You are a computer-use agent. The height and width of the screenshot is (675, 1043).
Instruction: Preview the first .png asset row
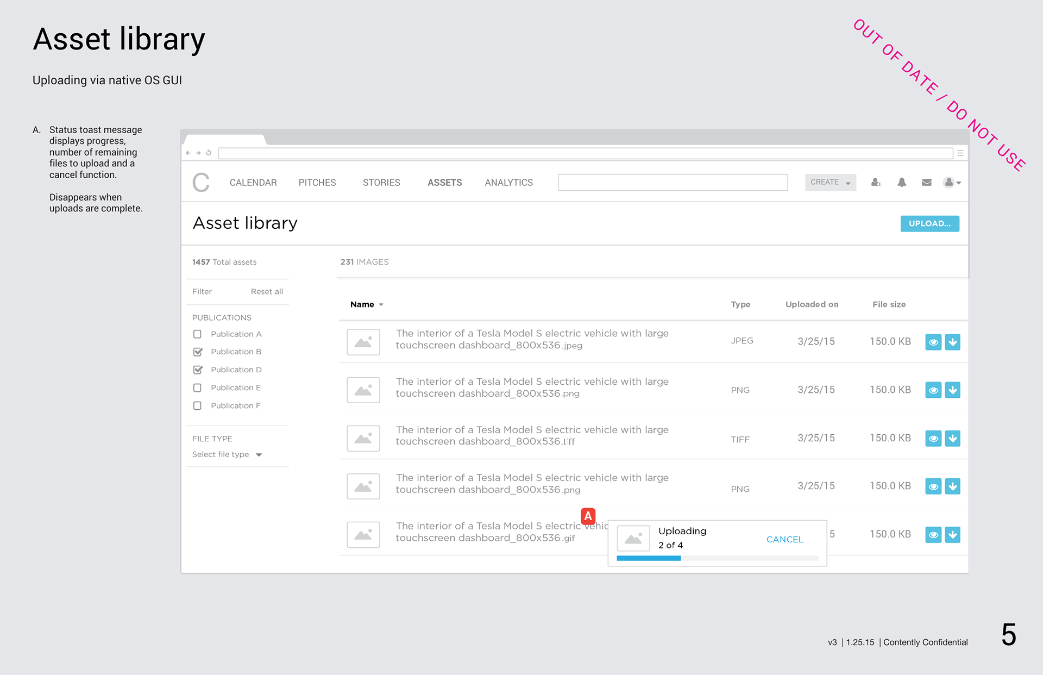pos(933,390)
